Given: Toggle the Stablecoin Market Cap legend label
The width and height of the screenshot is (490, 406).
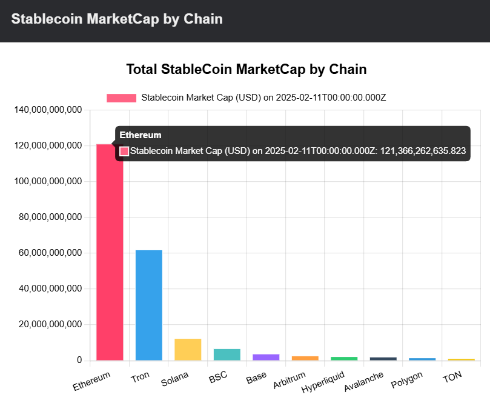Looking at the screenshot, I should [263, 98].
